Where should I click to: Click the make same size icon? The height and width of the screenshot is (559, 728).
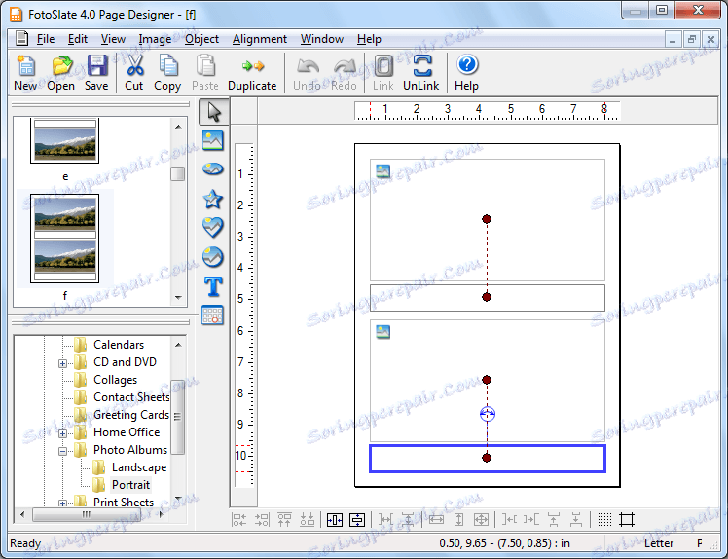coord(481,519)
